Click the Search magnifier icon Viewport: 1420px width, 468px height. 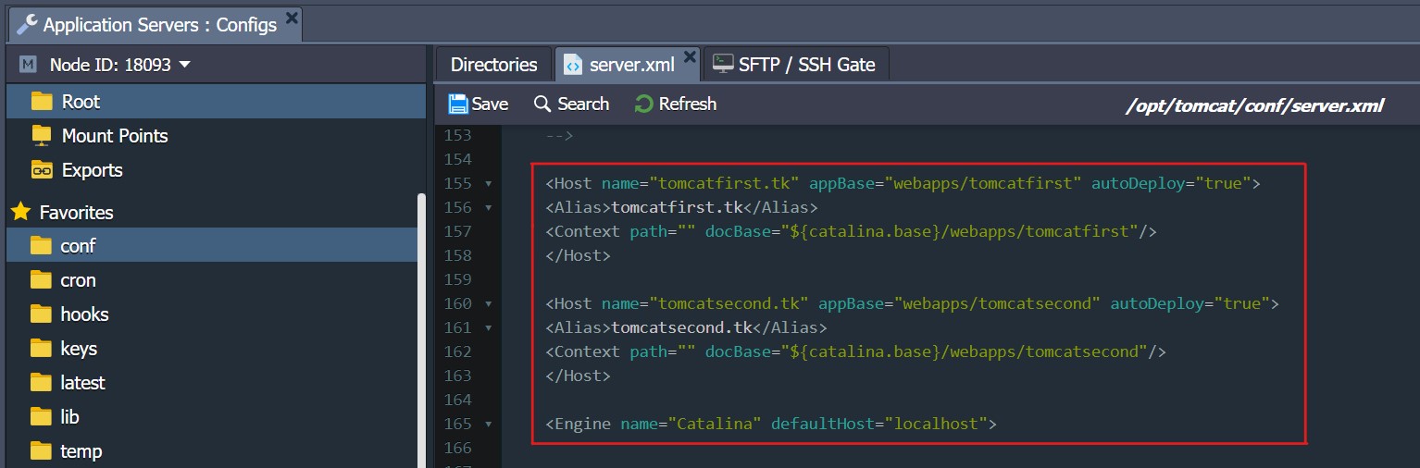(x=542, y=104)
